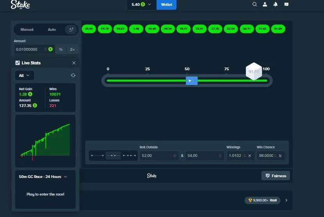
Task: Open past result 1.98 pill
Action: coord(136,28)
